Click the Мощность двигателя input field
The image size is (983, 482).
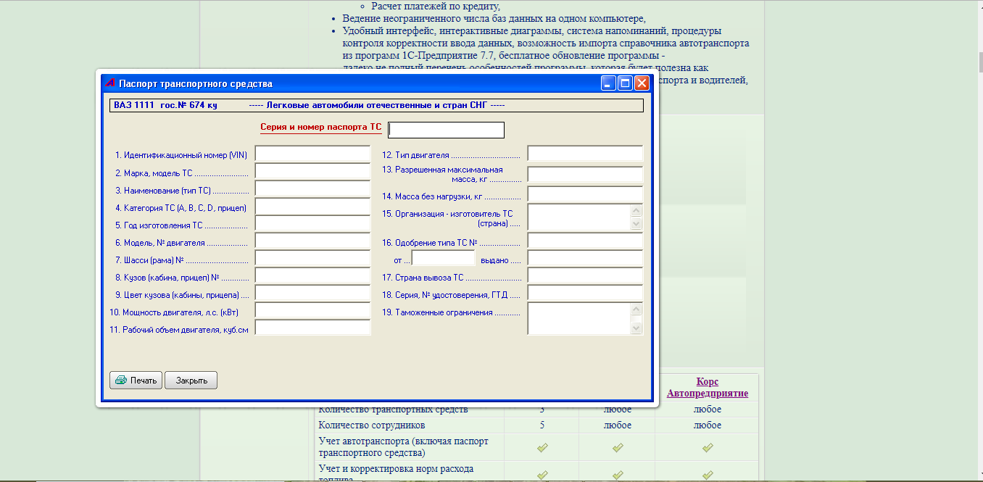(x=312, y=309)
